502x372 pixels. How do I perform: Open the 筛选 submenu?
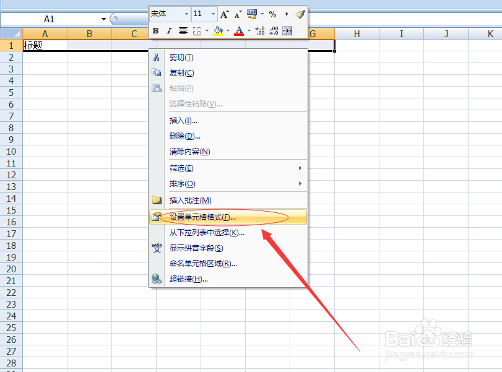point(181,168)
